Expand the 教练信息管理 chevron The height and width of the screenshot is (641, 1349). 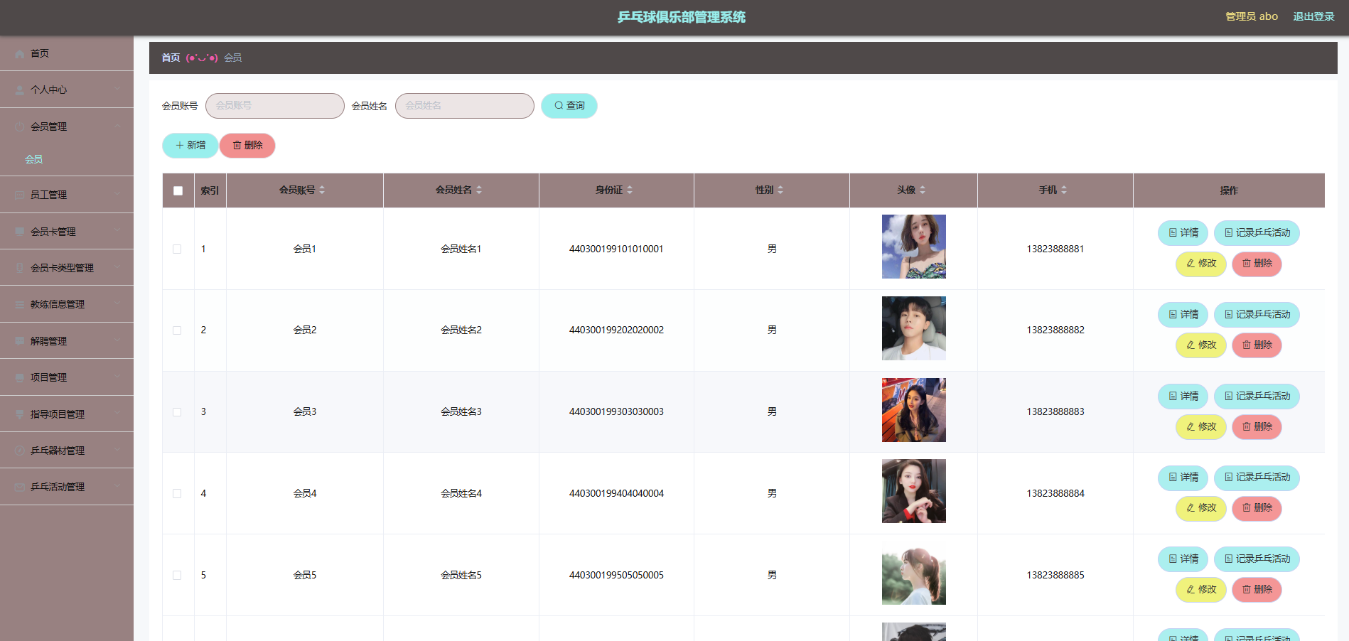click(x=117, y=303)
